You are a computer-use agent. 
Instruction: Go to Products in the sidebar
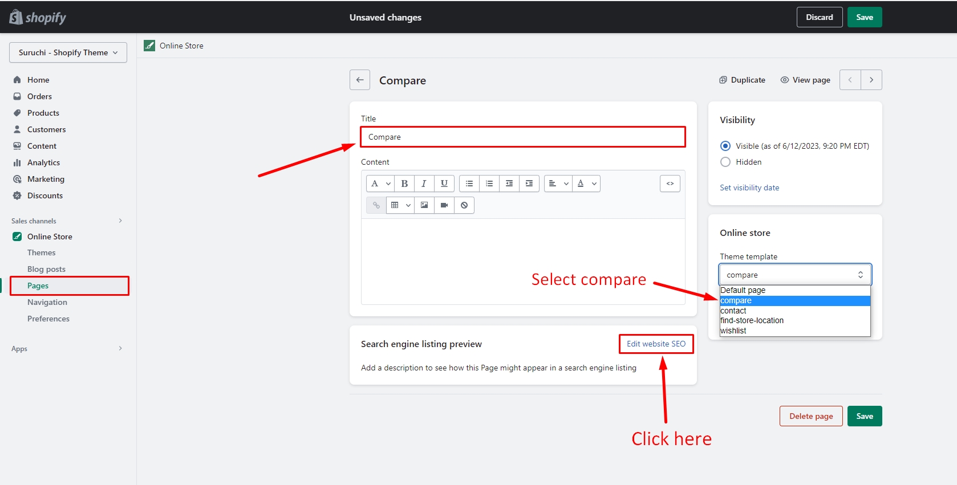[43, 113]
